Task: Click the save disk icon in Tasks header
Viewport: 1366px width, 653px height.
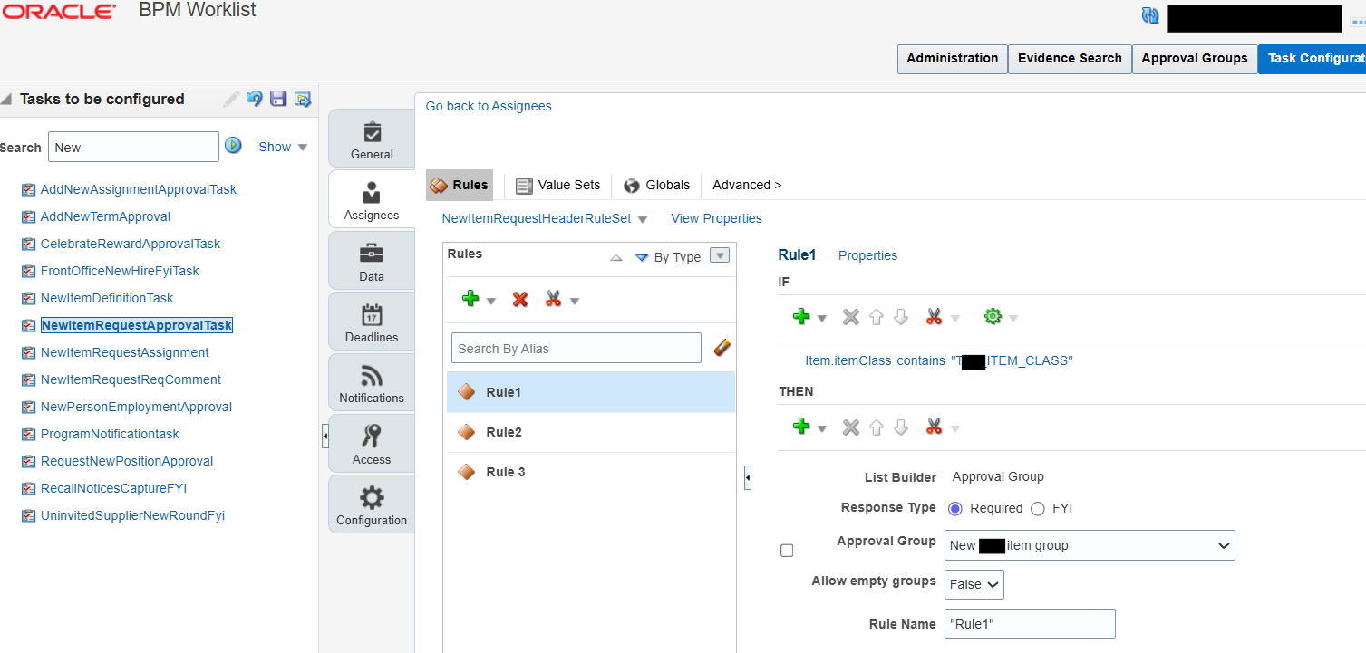Action: point(278,99)
